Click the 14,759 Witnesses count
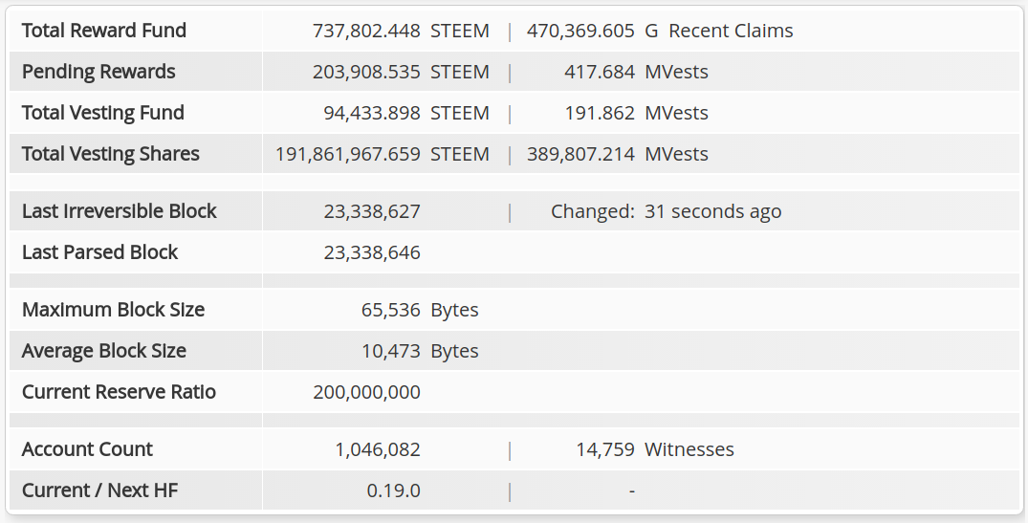Viewport: 1028px width, 523px height. coord(655,449)
